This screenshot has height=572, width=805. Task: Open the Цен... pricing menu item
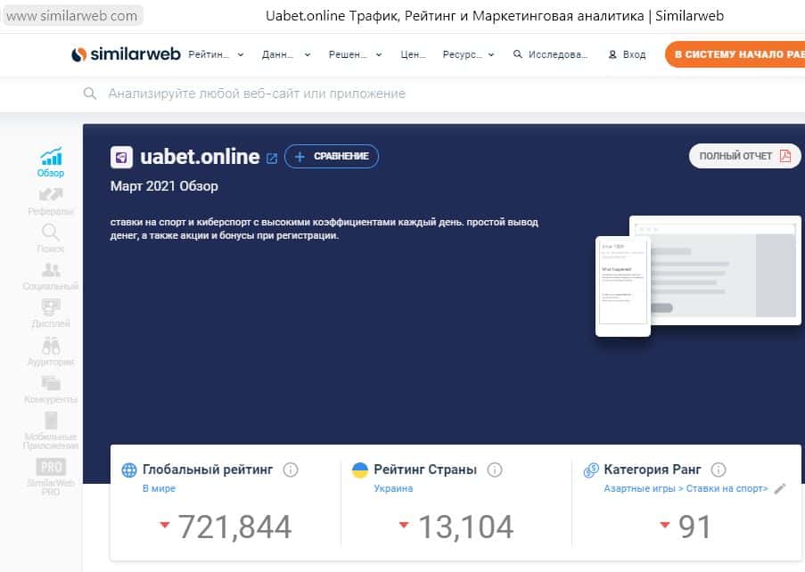(x=414, y=54)
